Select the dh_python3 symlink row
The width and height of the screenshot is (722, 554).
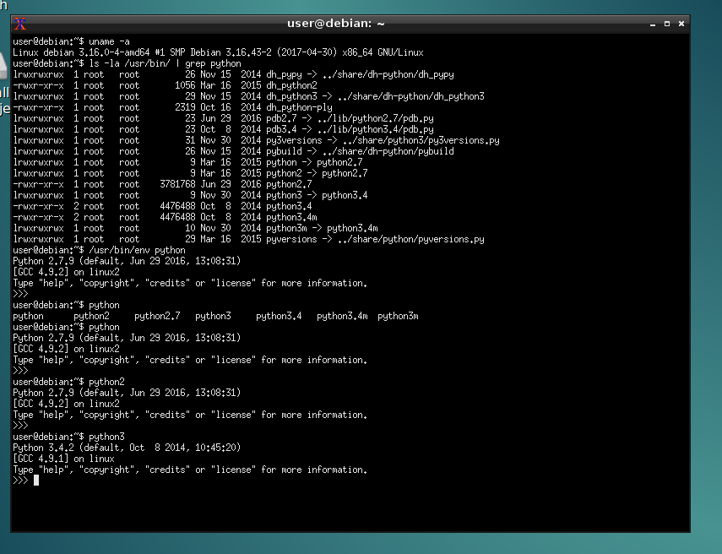click(248, 97)
